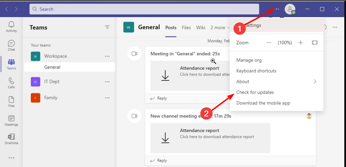Switch to the Files tab
This screenshot has width=346, height=167.
click(x=186, y=27)
